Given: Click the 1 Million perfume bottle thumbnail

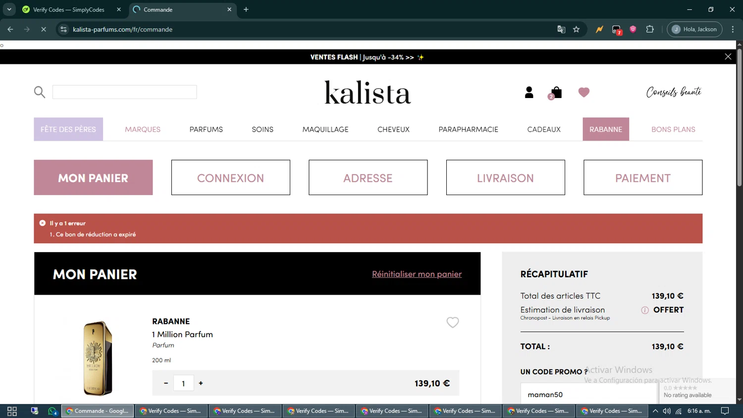Looking at the screenshot, I should point(98,358).
